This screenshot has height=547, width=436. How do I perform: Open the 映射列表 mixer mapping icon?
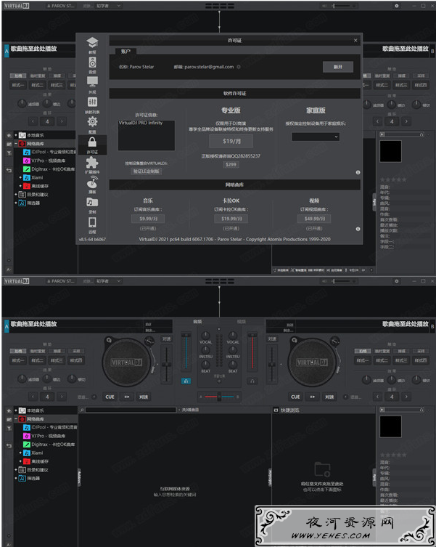pos(92,102)
